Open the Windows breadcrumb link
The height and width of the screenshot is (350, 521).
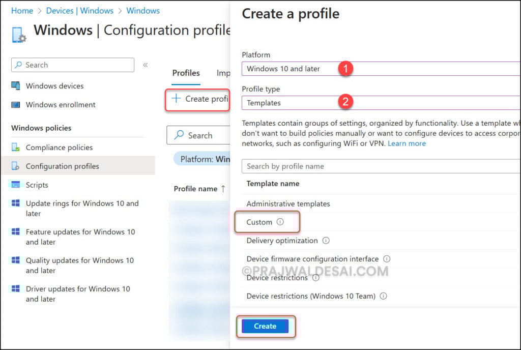coord(143,11)
